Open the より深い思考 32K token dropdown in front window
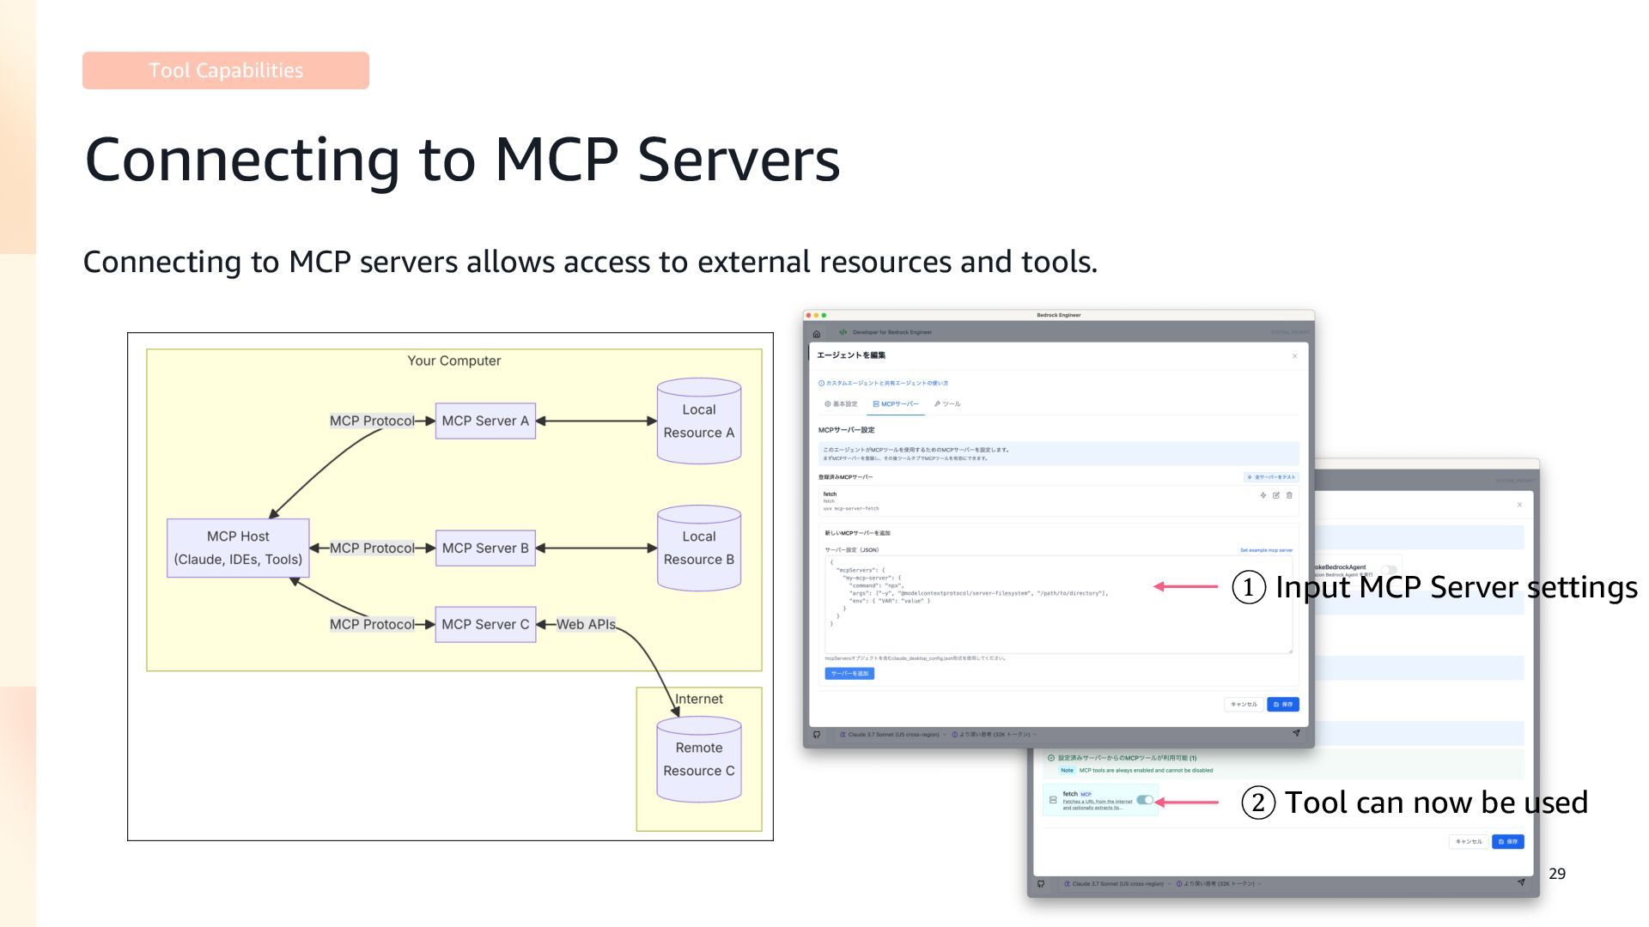The height and width of the screenshot is (927, 1649). [995, 735]
